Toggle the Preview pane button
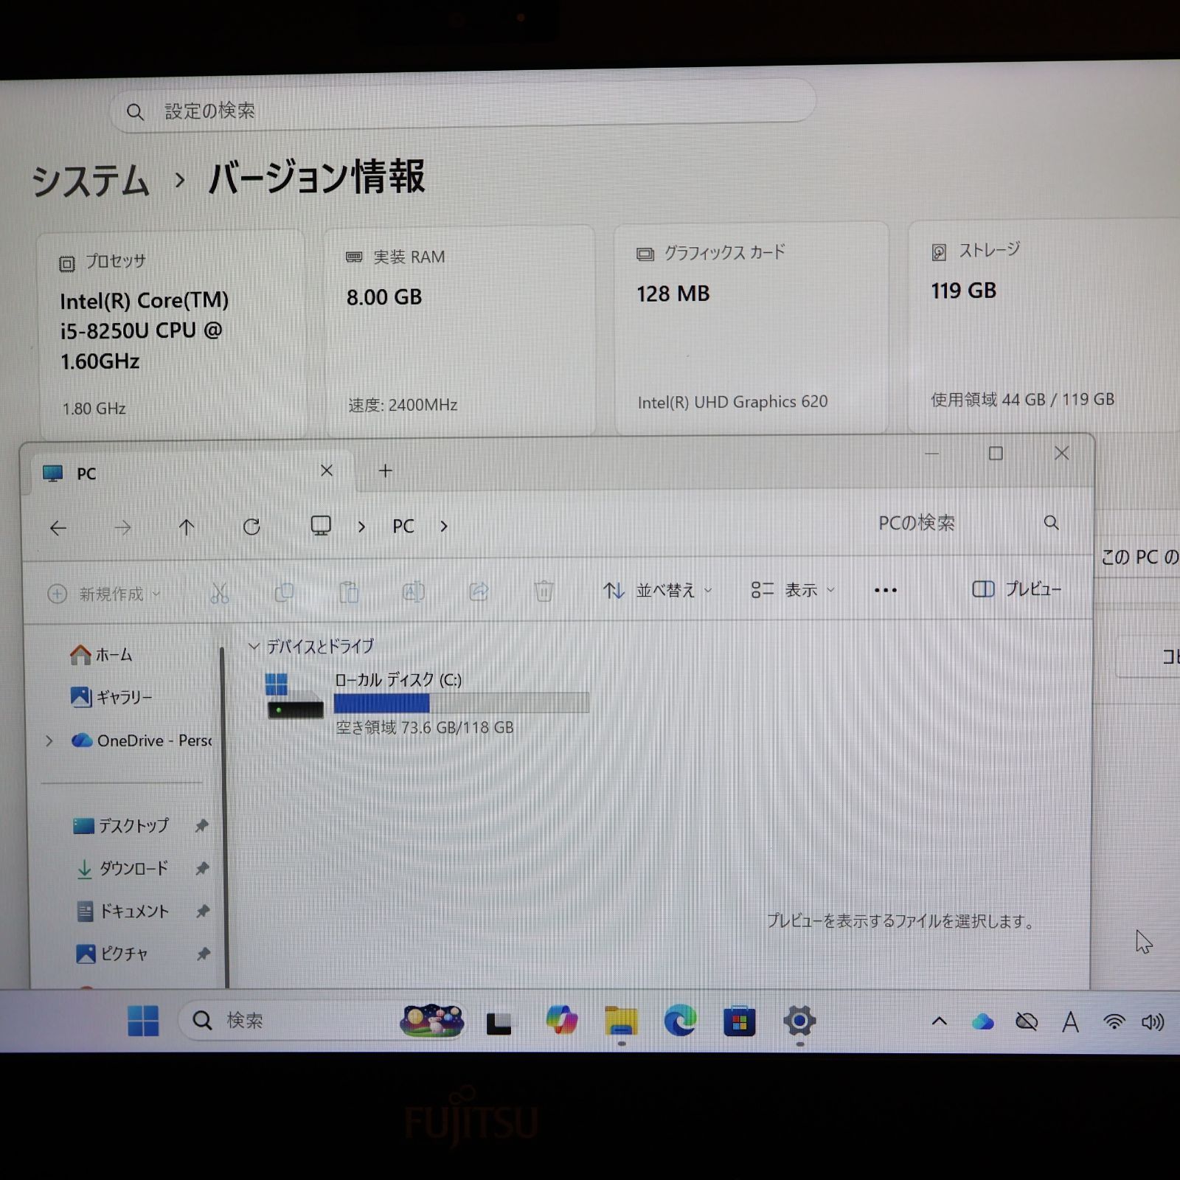The width and height of the screenshot is (1180, 1180). 1017,589
